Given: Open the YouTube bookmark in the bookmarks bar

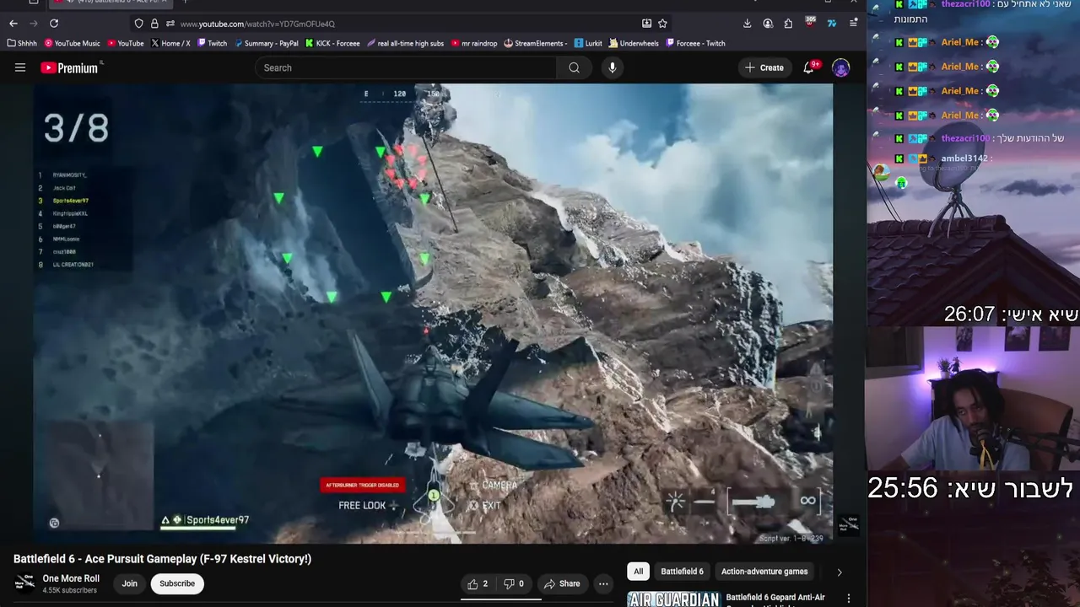Looking at the screenshot, I should [x=126, y=43].
